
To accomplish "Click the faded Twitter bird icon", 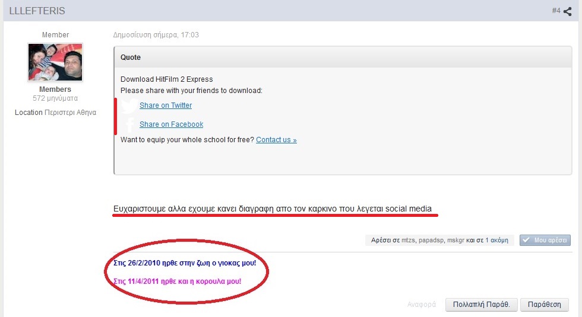I will click(x=129, y=105).
